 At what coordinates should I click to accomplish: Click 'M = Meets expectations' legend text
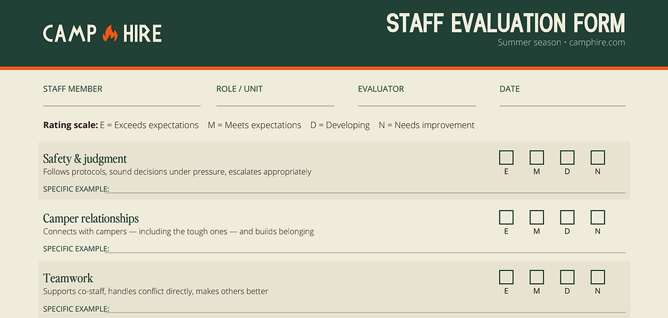point(254,125)
